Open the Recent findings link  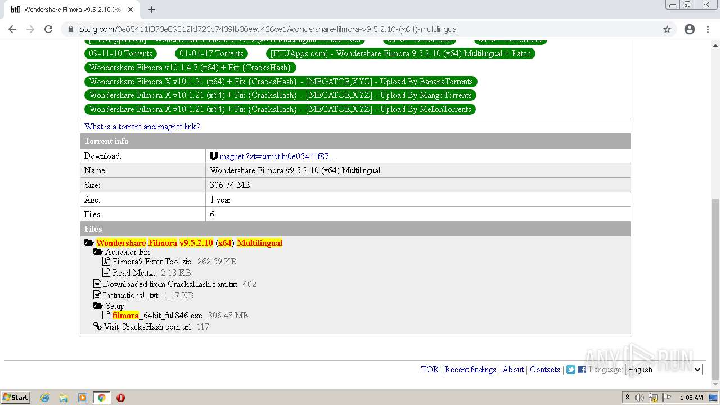tap(470, 370)
